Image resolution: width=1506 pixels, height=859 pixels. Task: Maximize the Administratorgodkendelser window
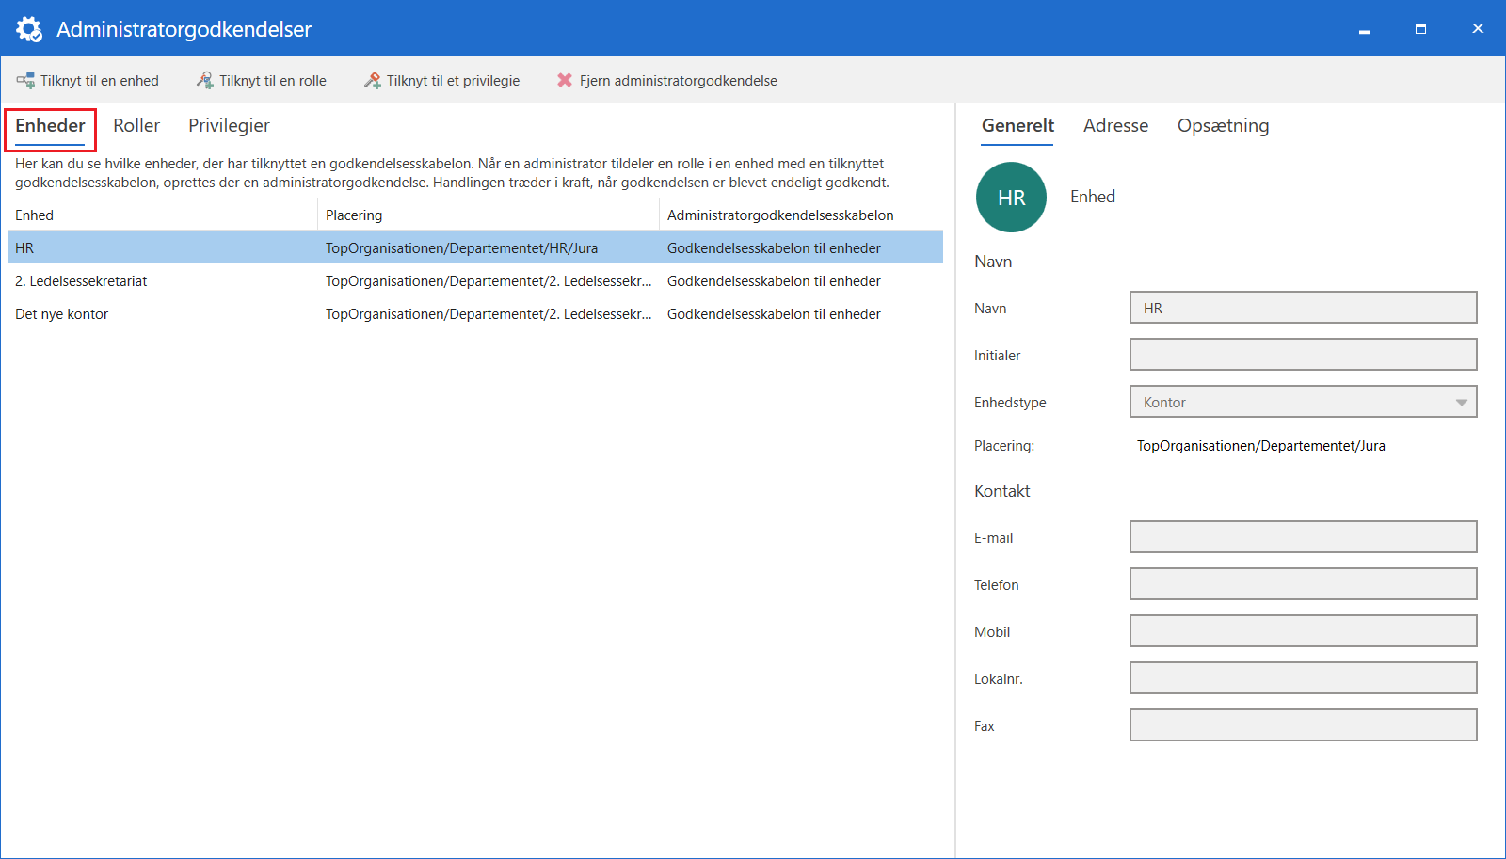tap(1420, 29)
